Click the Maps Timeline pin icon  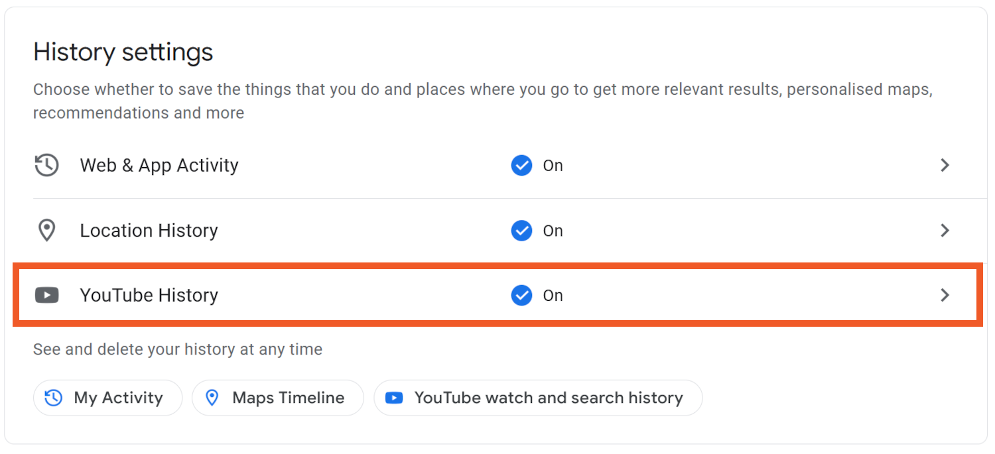tap(212, 398)
